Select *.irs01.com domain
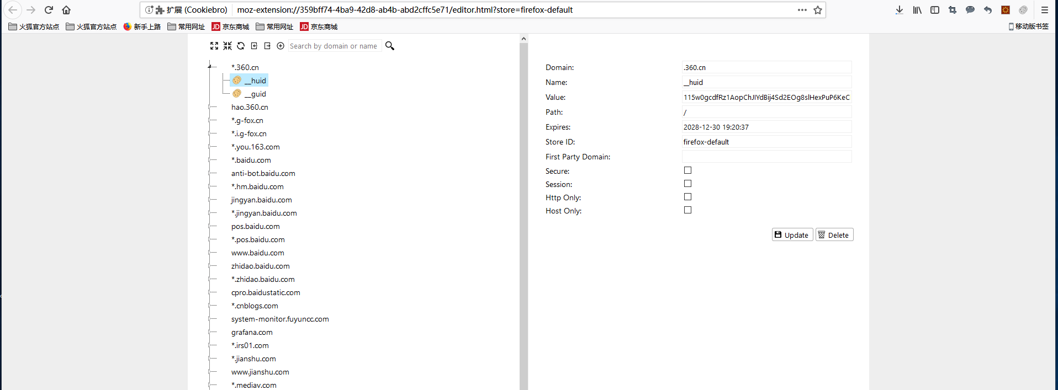Viewport: 1058px width, 390px height. coord(250,345)
